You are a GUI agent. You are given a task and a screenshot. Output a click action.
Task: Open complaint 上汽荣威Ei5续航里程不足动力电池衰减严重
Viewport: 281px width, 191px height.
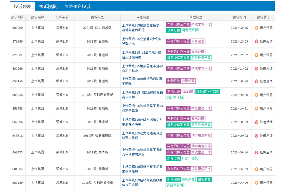point(142,152)
